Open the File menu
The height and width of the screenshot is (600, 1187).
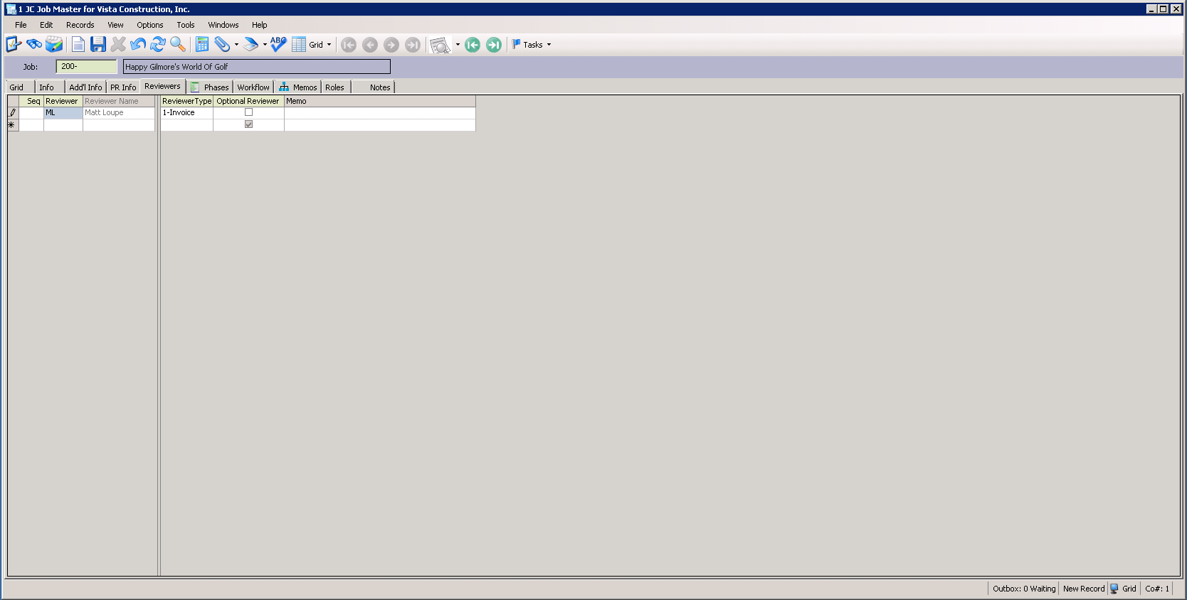coord(21,25)
